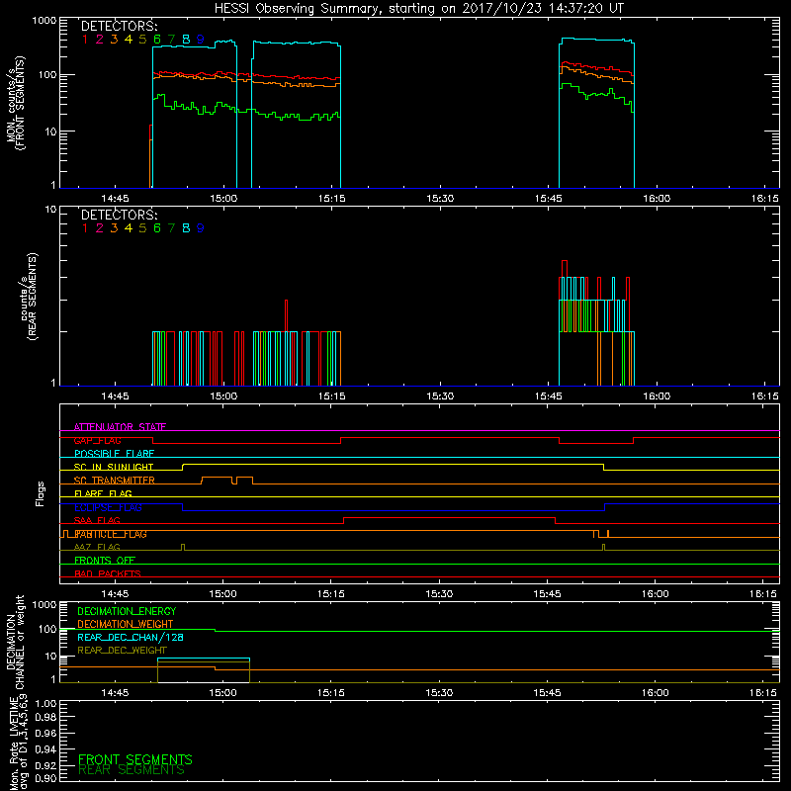791x791 pixels.
Task: Click the PARTICLE_FLAG label
Action: click(x=111, y=534)
